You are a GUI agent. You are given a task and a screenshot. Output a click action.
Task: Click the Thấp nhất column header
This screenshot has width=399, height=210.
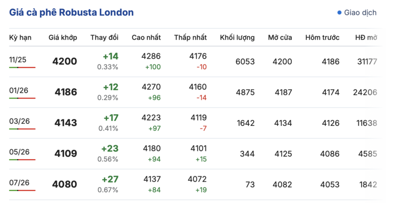pyautogui.click(x=190, y=38)
